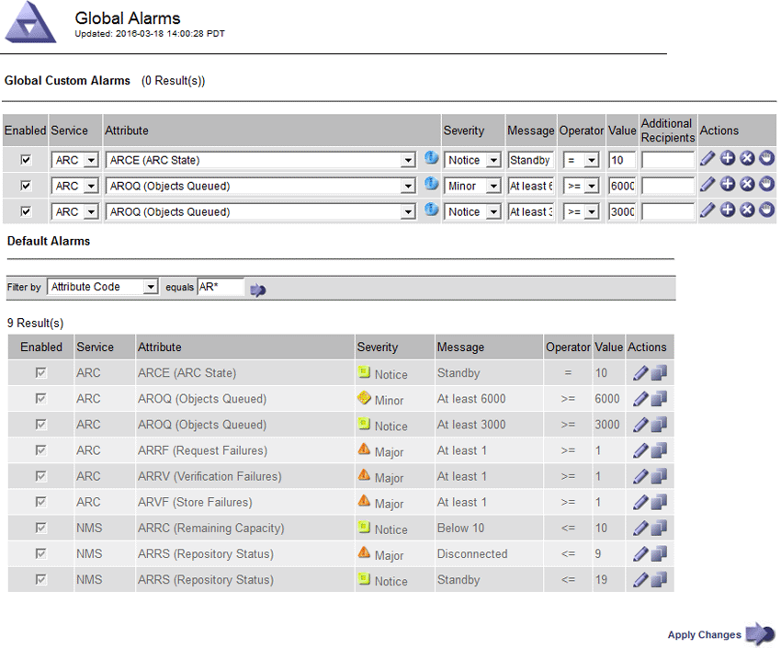Click Additional Recipients field in custom ARCE row

point(667,160)
